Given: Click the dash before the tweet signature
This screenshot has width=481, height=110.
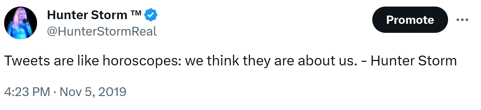Looking at the screenshot, I should coord(364,61).
